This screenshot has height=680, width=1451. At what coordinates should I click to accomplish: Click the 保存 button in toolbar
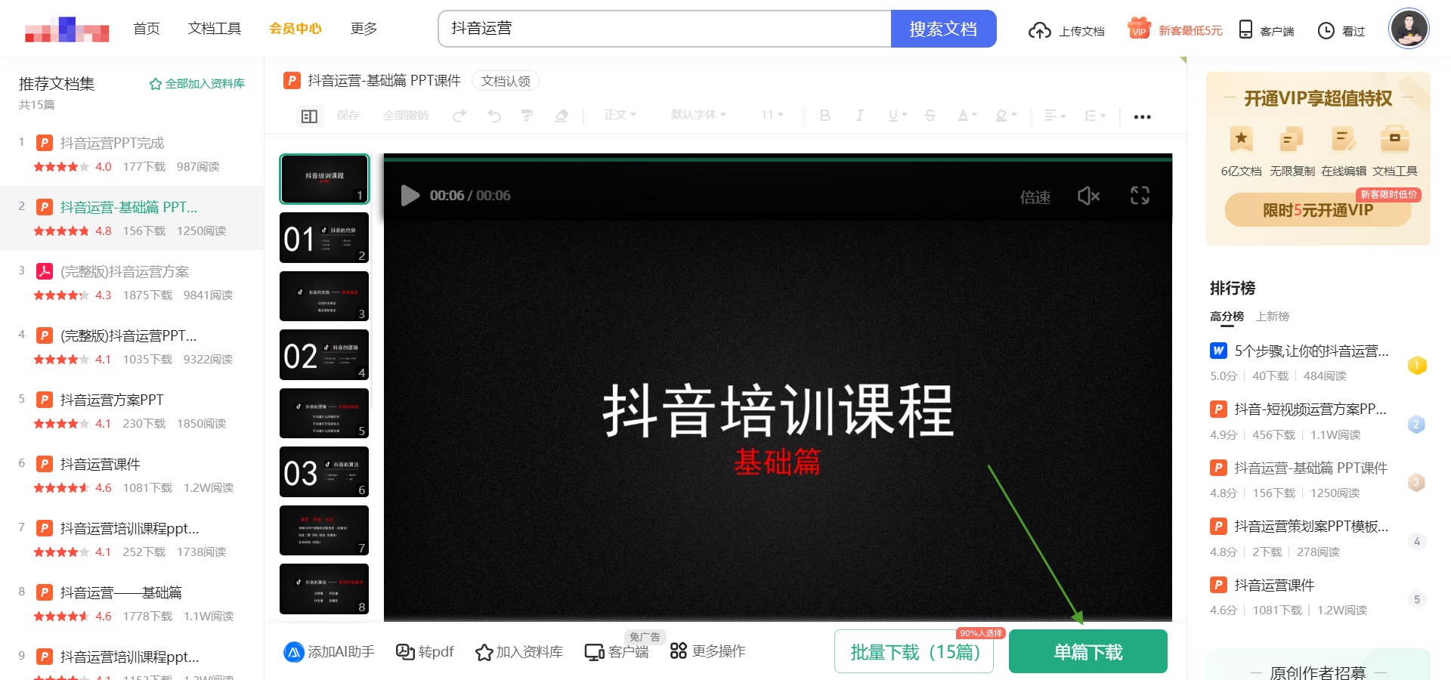[x=348, y=116]
